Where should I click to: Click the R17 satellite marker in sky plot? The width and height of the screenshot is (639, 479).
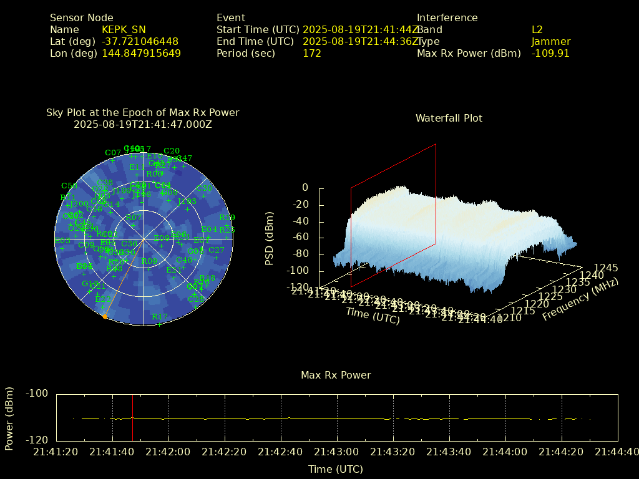(160, 324)
